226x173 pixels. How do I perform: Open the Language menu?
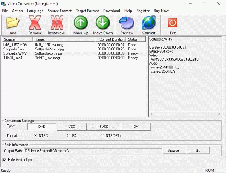tap(35, 11)
